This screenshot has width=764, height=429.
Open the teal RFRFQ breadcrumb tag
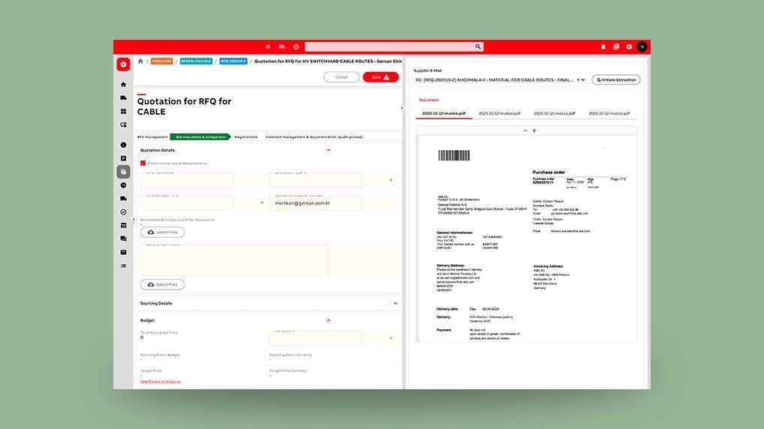(197, 61)
